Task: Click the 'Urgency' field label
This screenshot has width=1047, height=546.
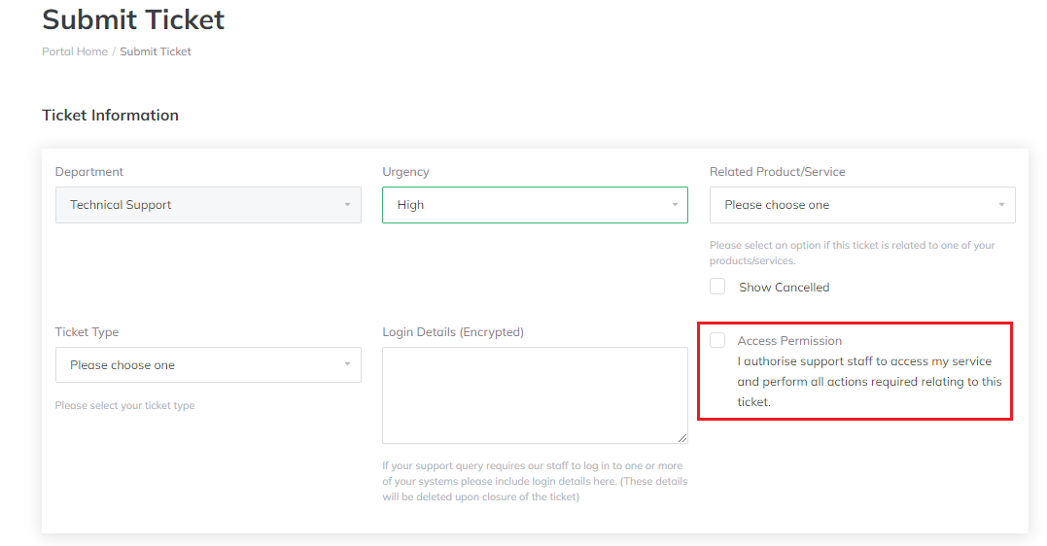Action: (405, 172)
